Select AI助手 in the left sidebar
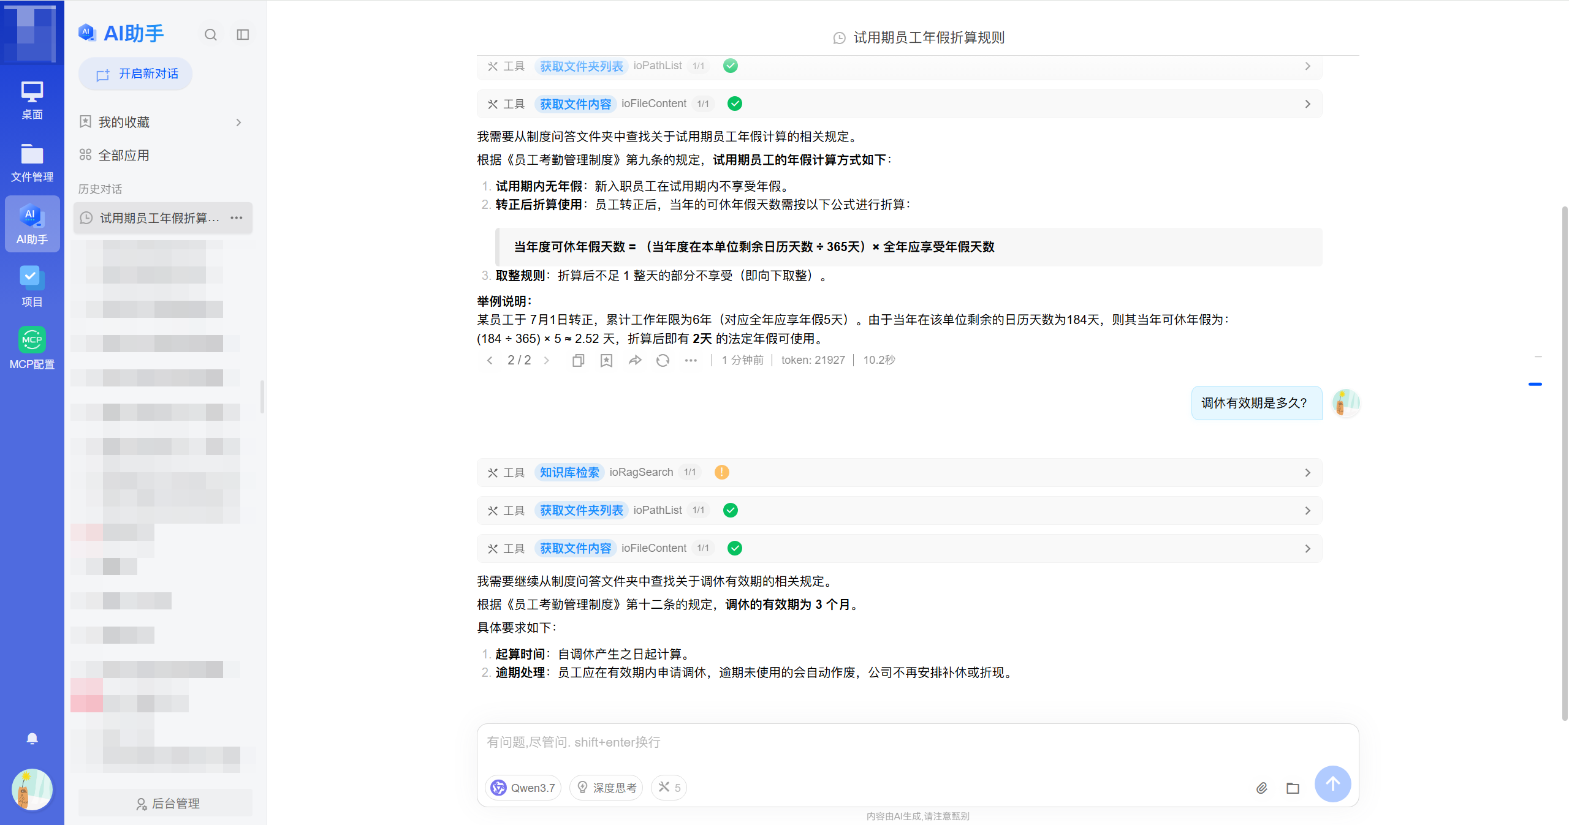Viewport: 1569px width, 825px height. tap(32, 224)
